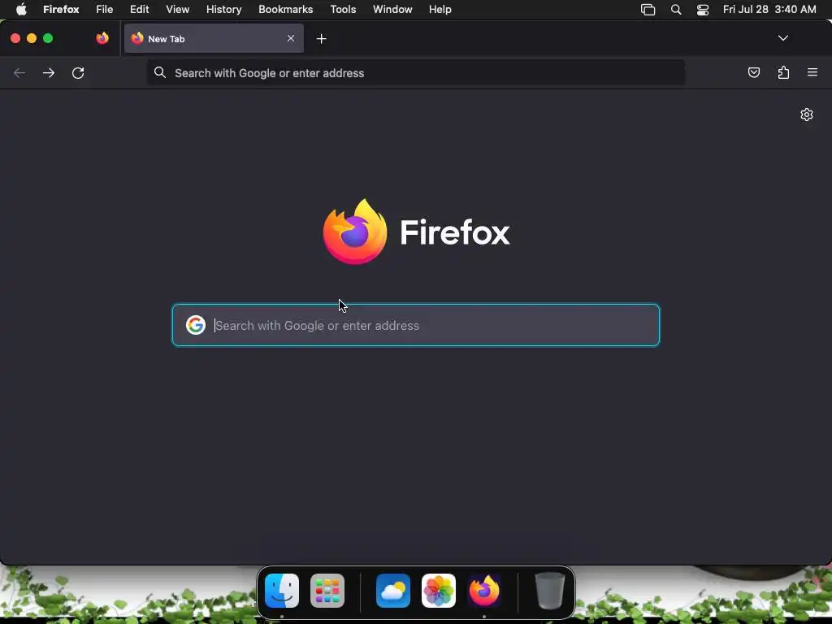Image resolution: width=832 pixels, height=624 pixels.
Task: Minimize window with yellow button
Action: (32, 38)
